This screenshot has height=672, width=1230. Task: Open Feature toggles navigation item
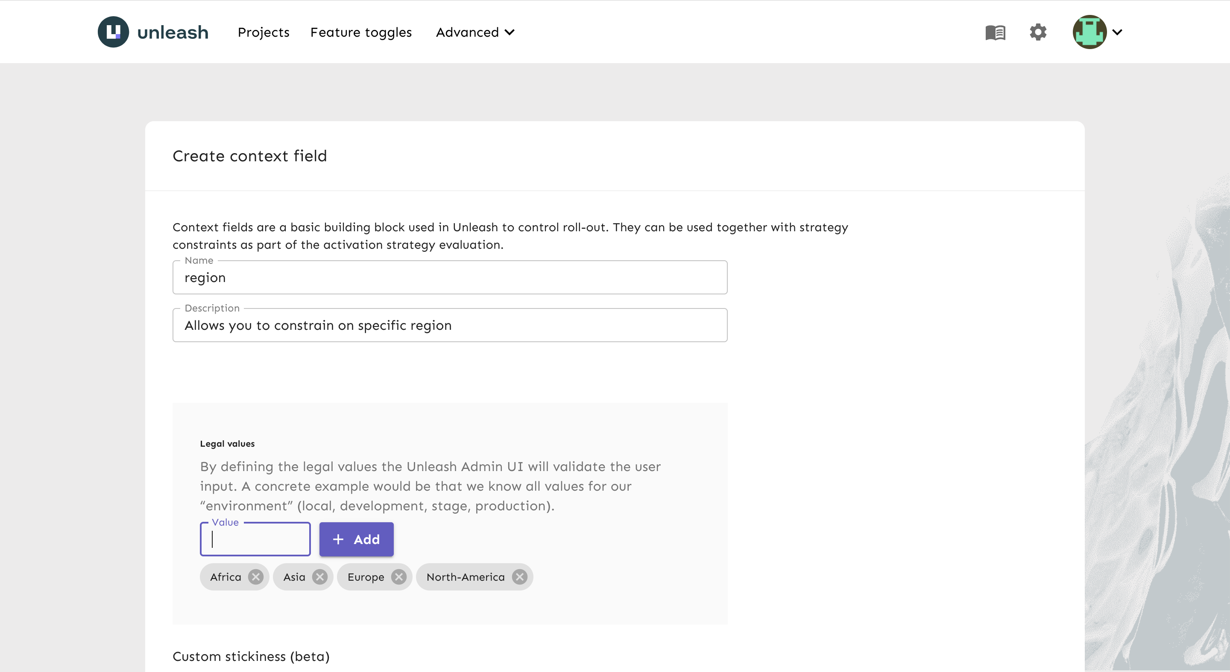[361, 32]
